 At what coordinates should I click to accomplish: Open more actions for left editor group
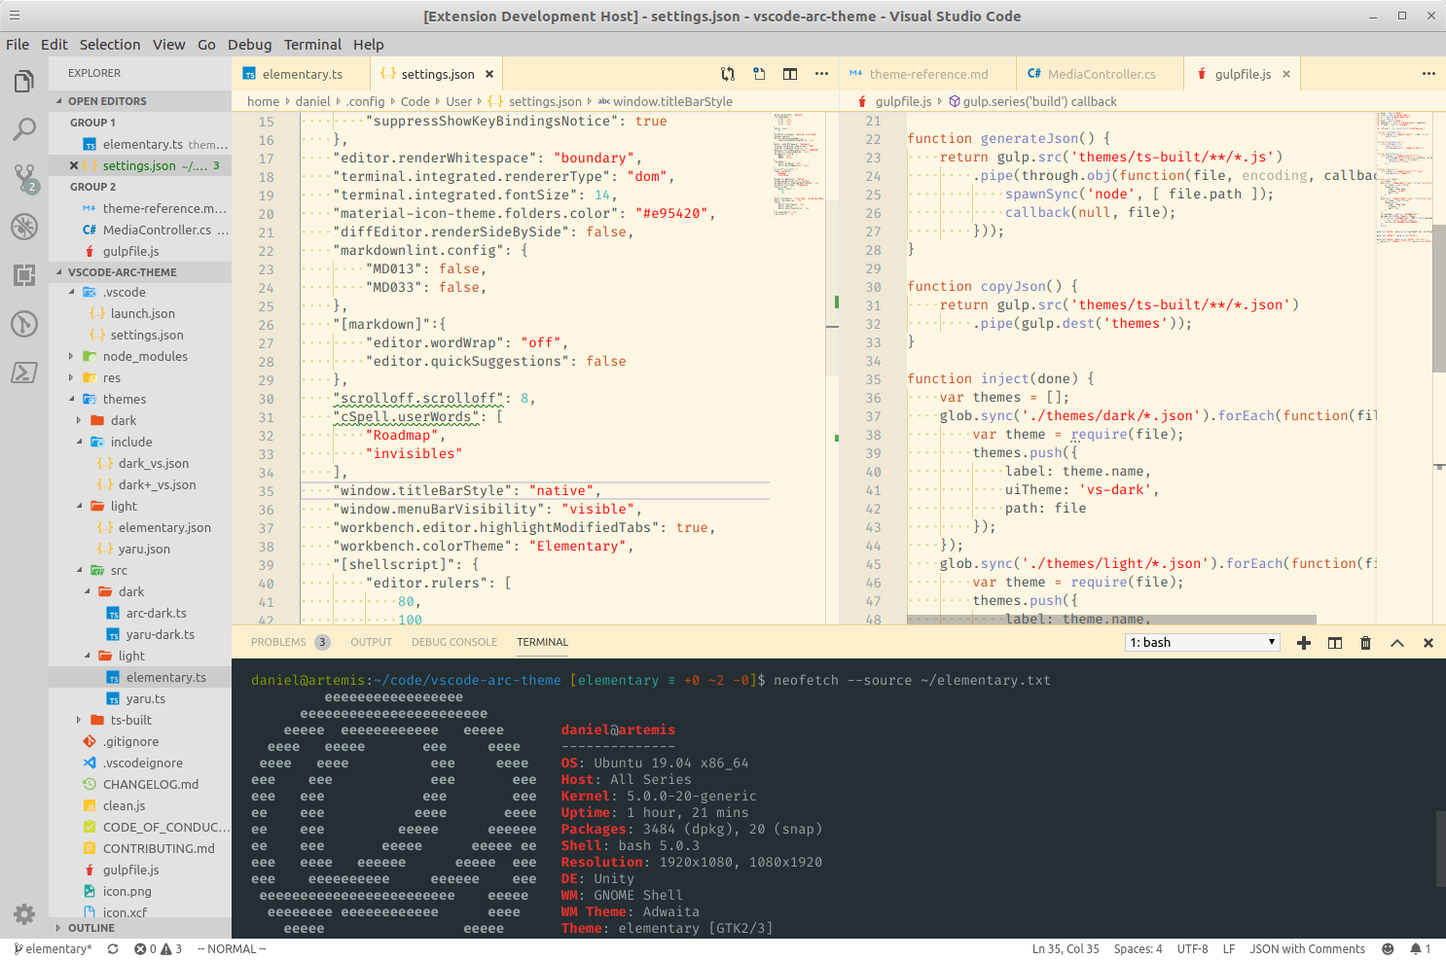tap(821, 74)
